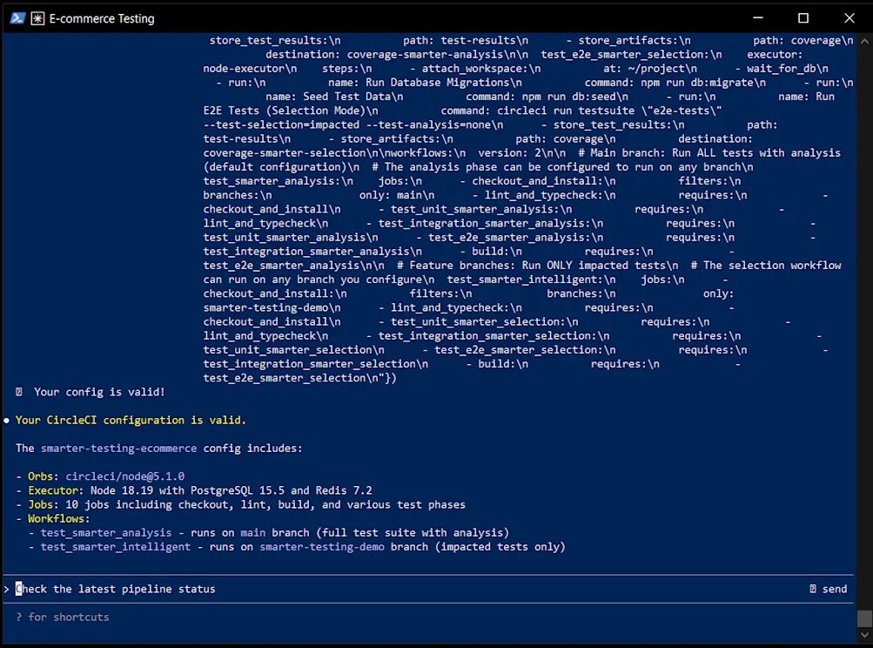Image resolution: width=873 pixels, height=648 pixels.
Task: Click the E-commerce Testing window title
Action: point(102,18)
